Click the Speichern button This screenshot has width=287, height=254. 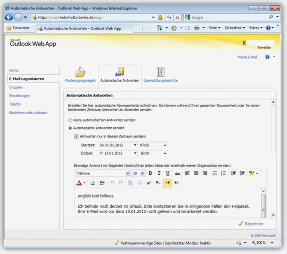click(254, 224)
